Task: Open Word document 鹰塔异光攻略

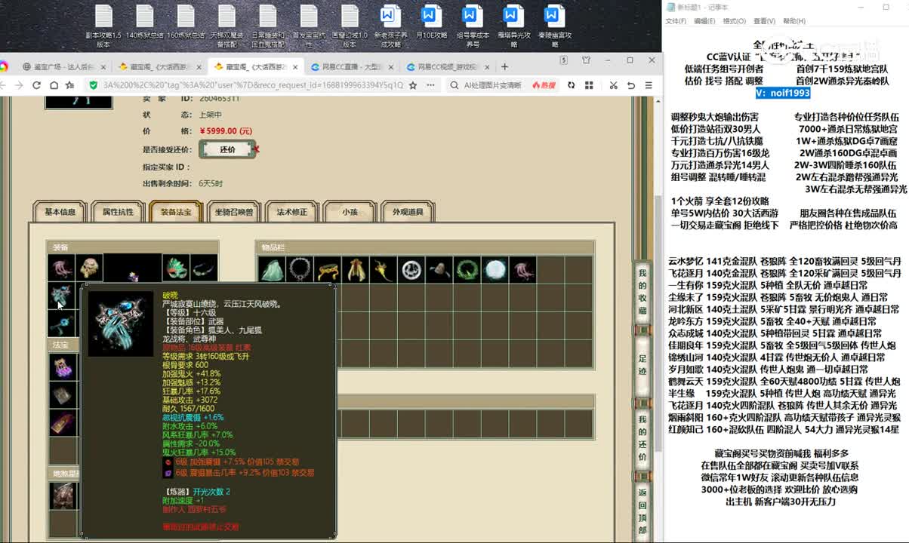Action: point(513,27)
